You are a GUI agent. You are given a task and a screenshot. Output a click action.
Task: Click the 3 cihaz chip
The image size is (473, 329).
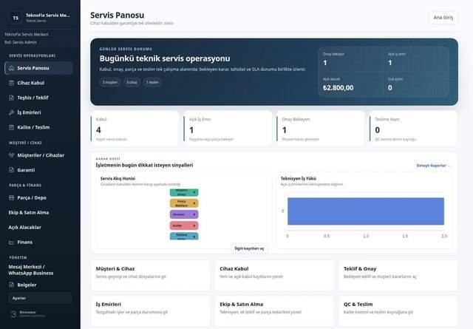coord(132,82)
